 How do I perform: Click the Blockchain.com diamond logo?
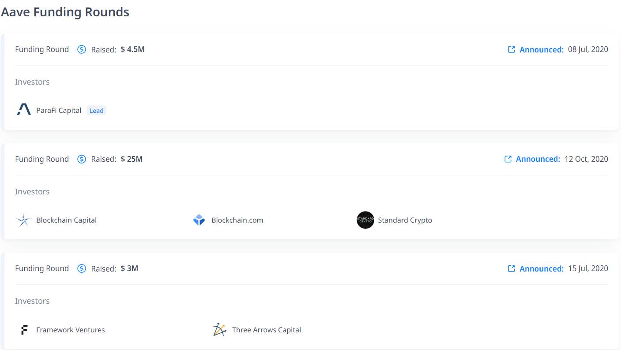pyautogui.click(x=199, y=220)
